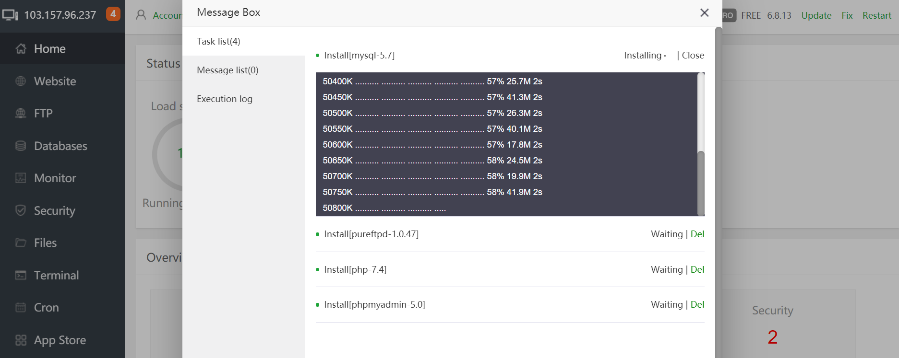The height and width of the screenshot is (358, 899).
Task: Launch the Terminal page
Action: [62, 275]
